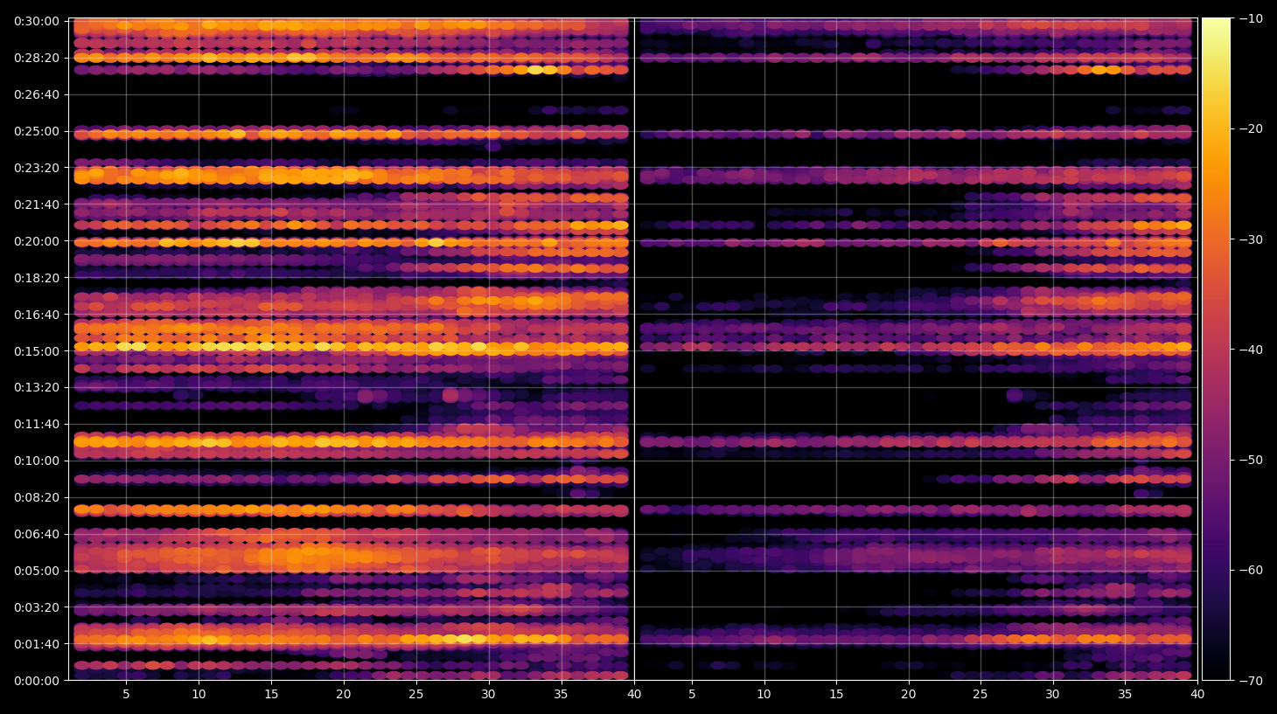Click x-axis label 25 under right heatmap
The width and height of the screenshot is (1277, 714).
pyautogui.click(x=980, y=695)
